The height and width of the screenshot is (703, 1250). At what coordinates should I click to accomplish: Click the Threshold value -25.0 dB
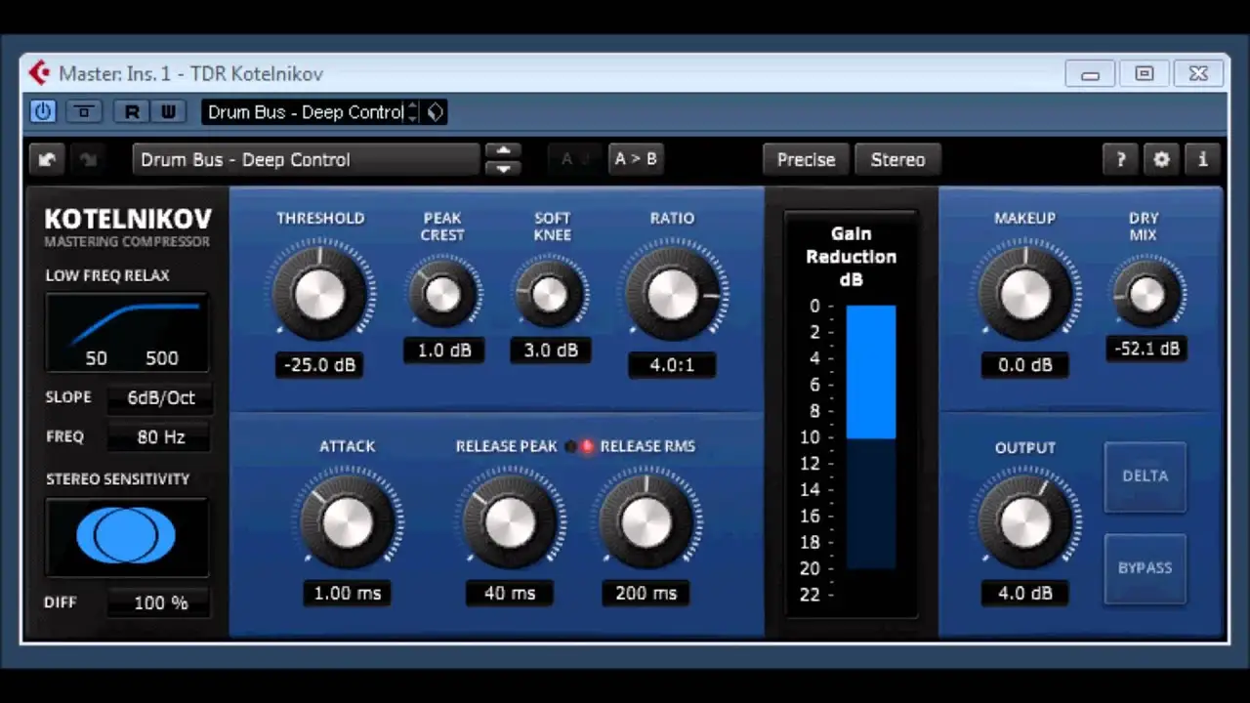coord(320,364)
